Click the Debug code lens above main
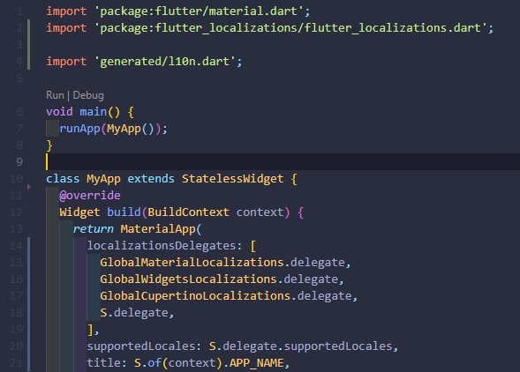Screen dimensions: 520x372 (x=88, y=95)
